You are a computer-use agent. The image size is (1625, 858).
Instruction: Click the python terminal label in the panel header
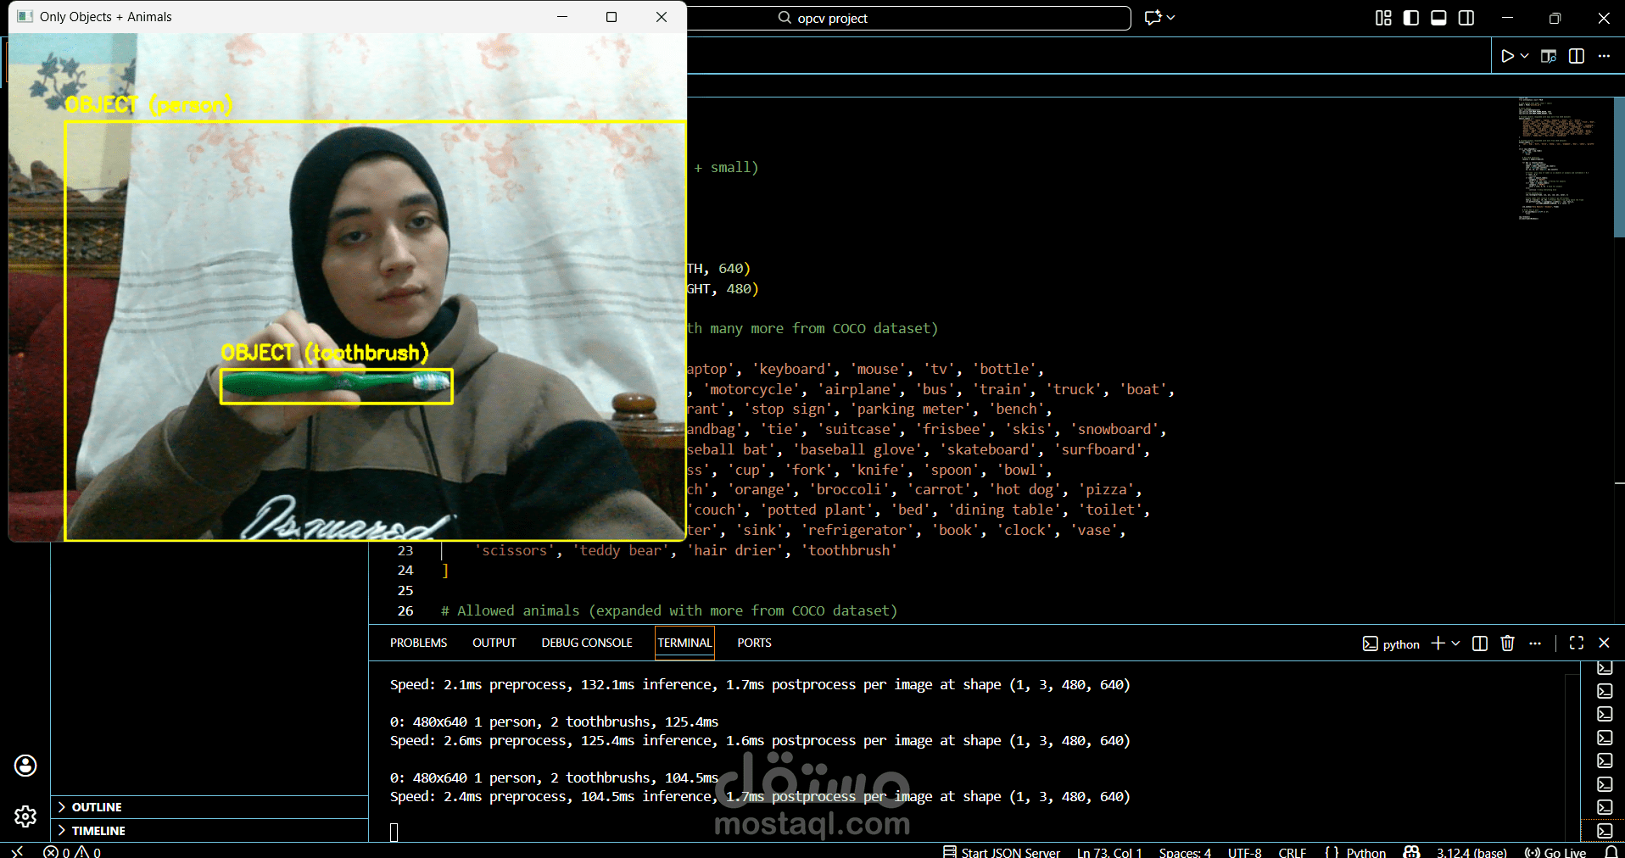pos(1391,644)
